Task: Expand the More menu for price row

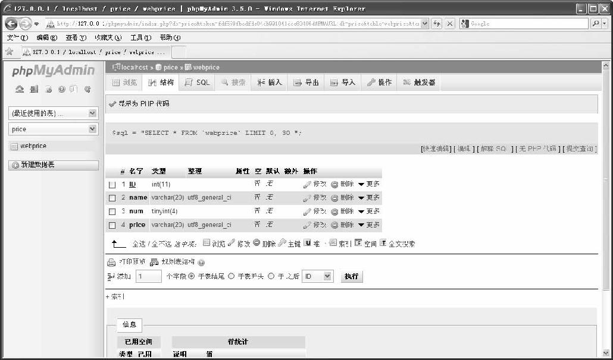Action: (x=369, y=225)
